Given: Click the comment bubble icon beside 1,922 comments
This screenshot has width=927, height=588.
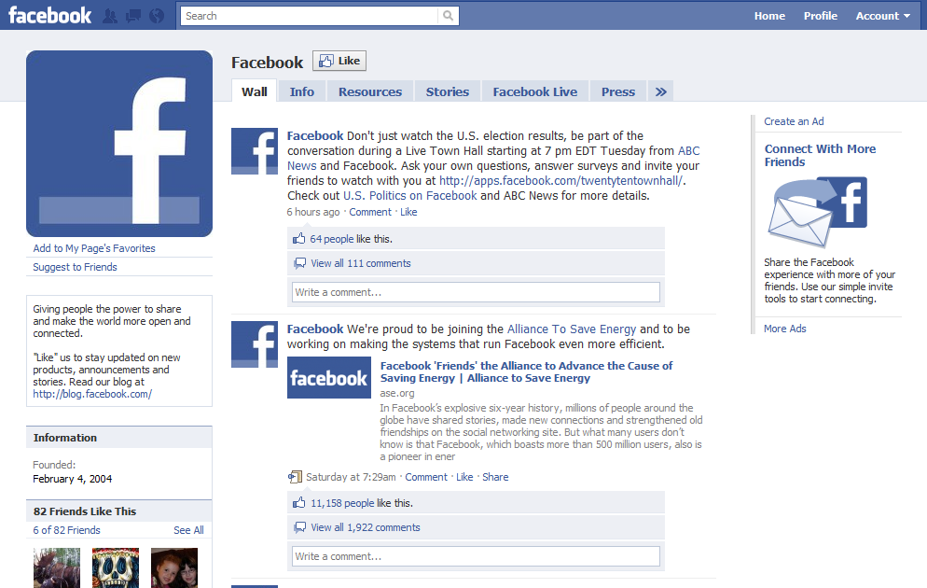Looking at the screenshot, I should (x=300, y=527).
